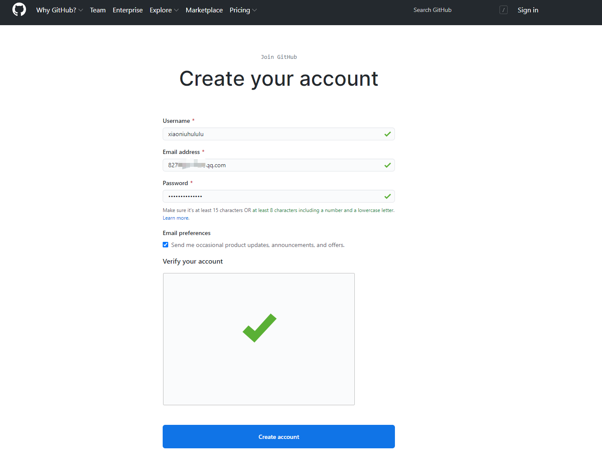Click the green checkmark in Username field

388,134
